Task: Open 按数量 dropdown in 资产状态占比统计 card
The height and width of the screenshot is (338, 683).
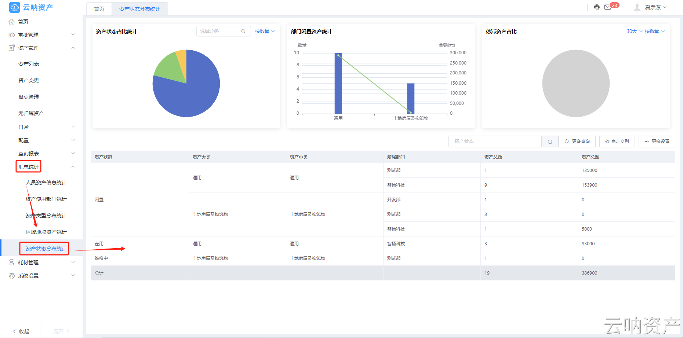Action: click(265, 31)
